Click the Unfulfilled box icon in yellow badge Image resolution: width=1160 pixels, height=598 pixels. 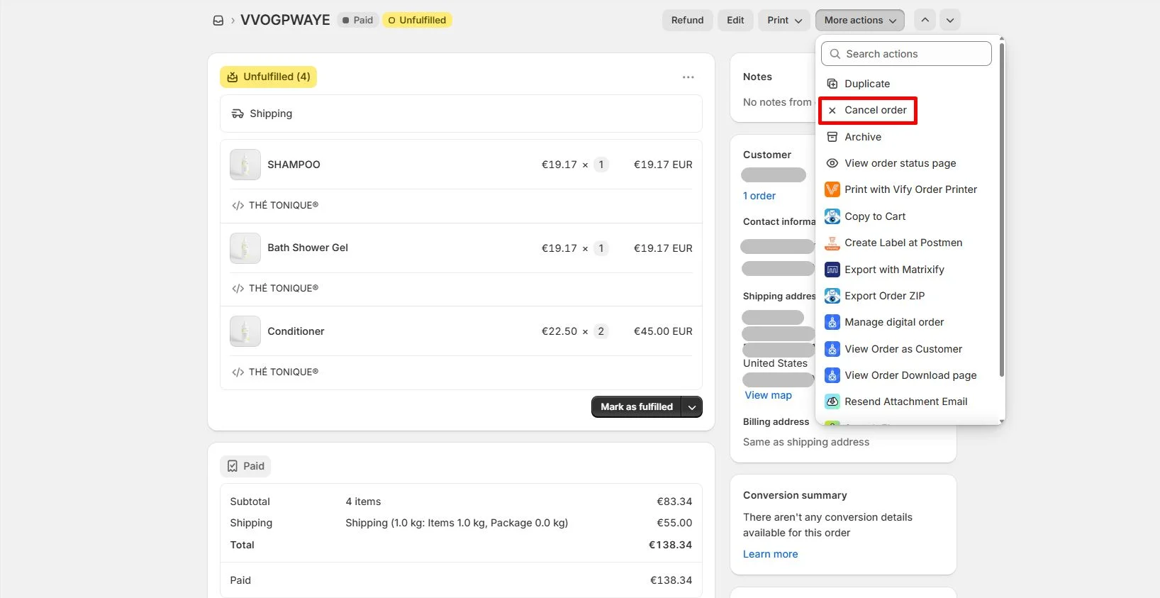tap(233, 77)
